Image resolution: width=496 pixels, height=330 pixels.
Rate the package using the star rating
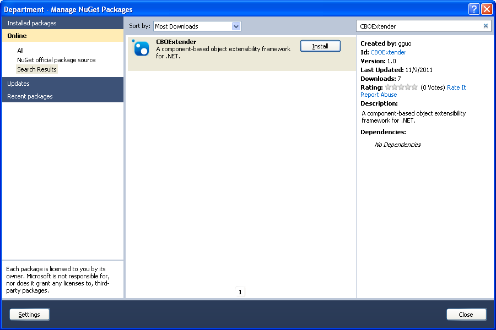(x=401, y=87)
